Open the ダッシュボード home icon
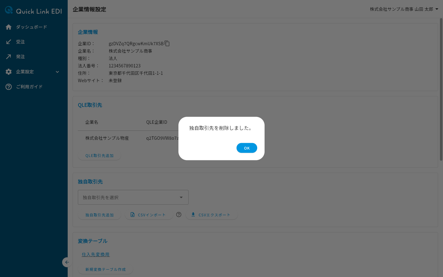Image resolution: width=443 pixels, height=277 pixels. 9,27
